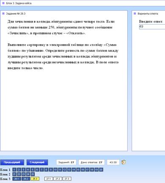Go to question 5 in Блок 1

pyautogui.click(x=33, y=170)
